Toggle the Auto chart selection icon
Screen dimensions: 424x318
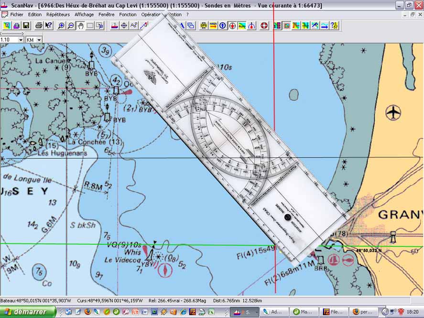pos(242,25)
